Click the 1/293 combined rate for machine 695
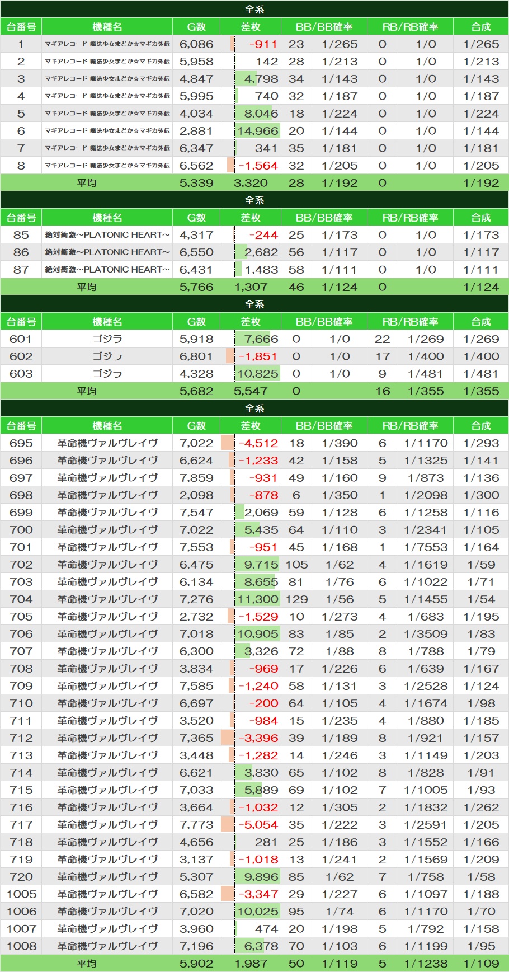 (481, 443)
